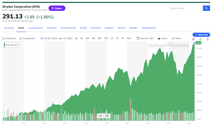
Task: Click the blue search magnifier icon
Action: coord(206,8)
